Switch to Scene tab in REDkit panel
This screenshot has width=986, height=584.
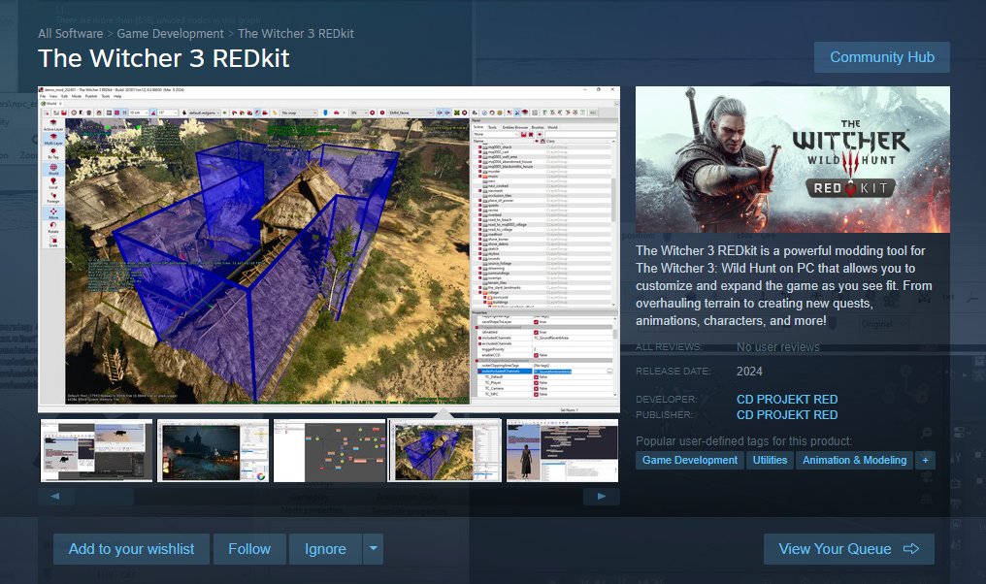(478, 127)
